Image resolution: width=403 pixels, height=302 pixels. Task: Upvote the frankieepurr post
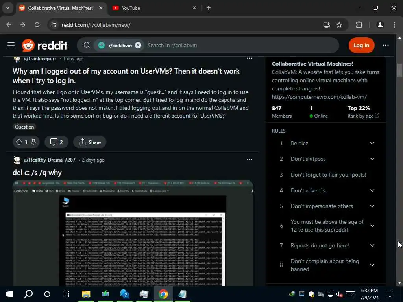point(19,142)
